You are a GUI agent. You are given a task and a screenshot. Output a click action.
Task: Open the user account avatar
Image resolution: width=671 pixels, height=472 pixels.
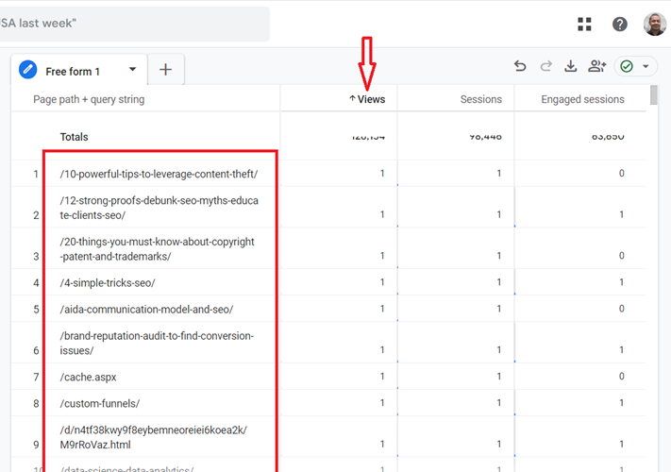tap(655, 24)
